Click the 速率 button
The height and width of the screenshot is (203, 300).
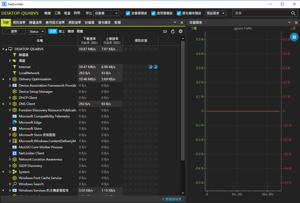pos(14,31)
